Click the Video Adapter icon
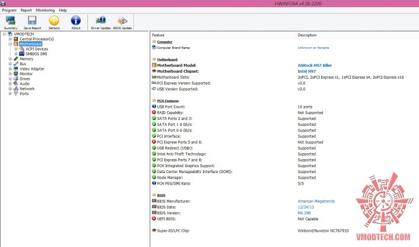Image resolution: width=419 pixels, height=247 pixels. [16, 69]
